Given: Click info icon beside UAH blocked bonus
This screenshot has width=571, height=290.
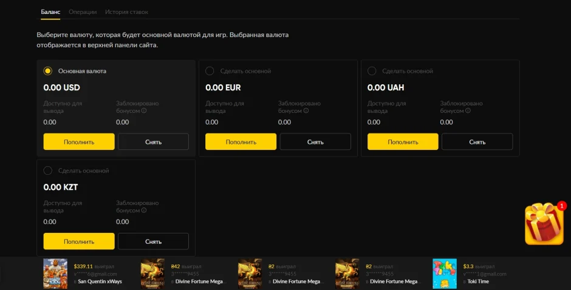Looking at the screenshot, I should coord(468,111).
